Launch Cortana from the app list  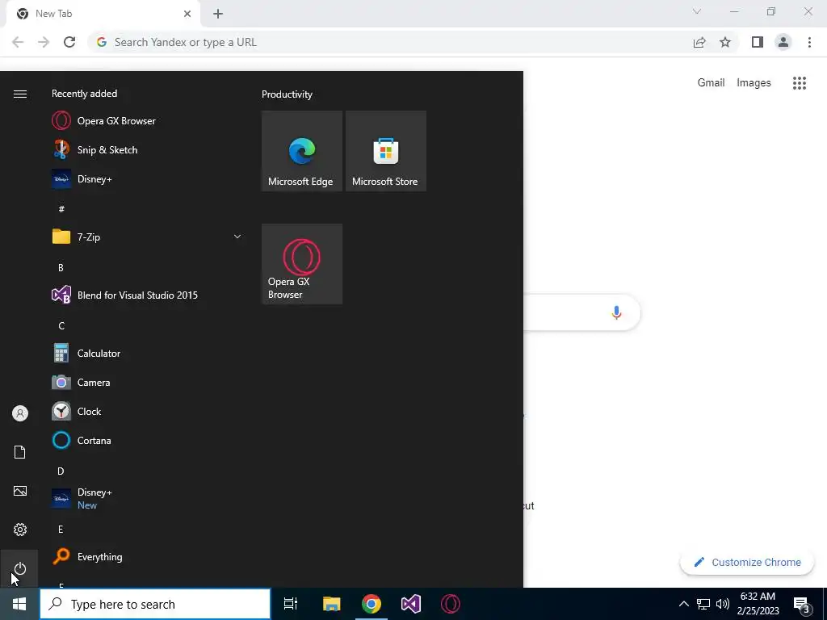145,440
